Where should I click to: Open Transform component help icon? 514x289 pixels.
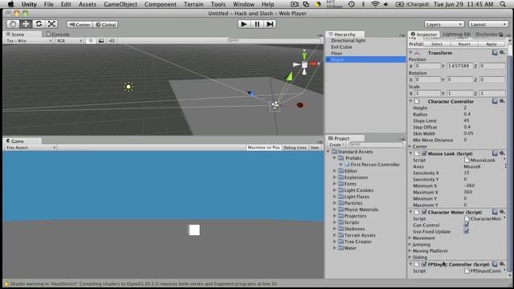pyautogui.click(x=495, y=53)
